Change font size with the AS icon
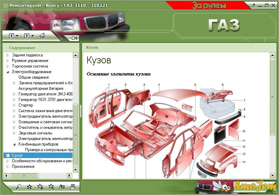This screenshot has height=195, width=279. [x=62, y=187]
